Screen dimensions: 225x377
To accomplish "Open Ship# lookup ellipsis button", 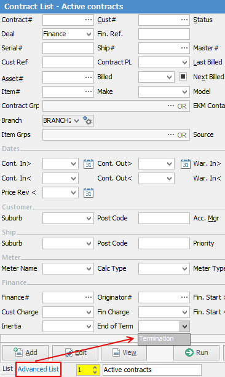I will pyautogui.click(x=184, y=48).
